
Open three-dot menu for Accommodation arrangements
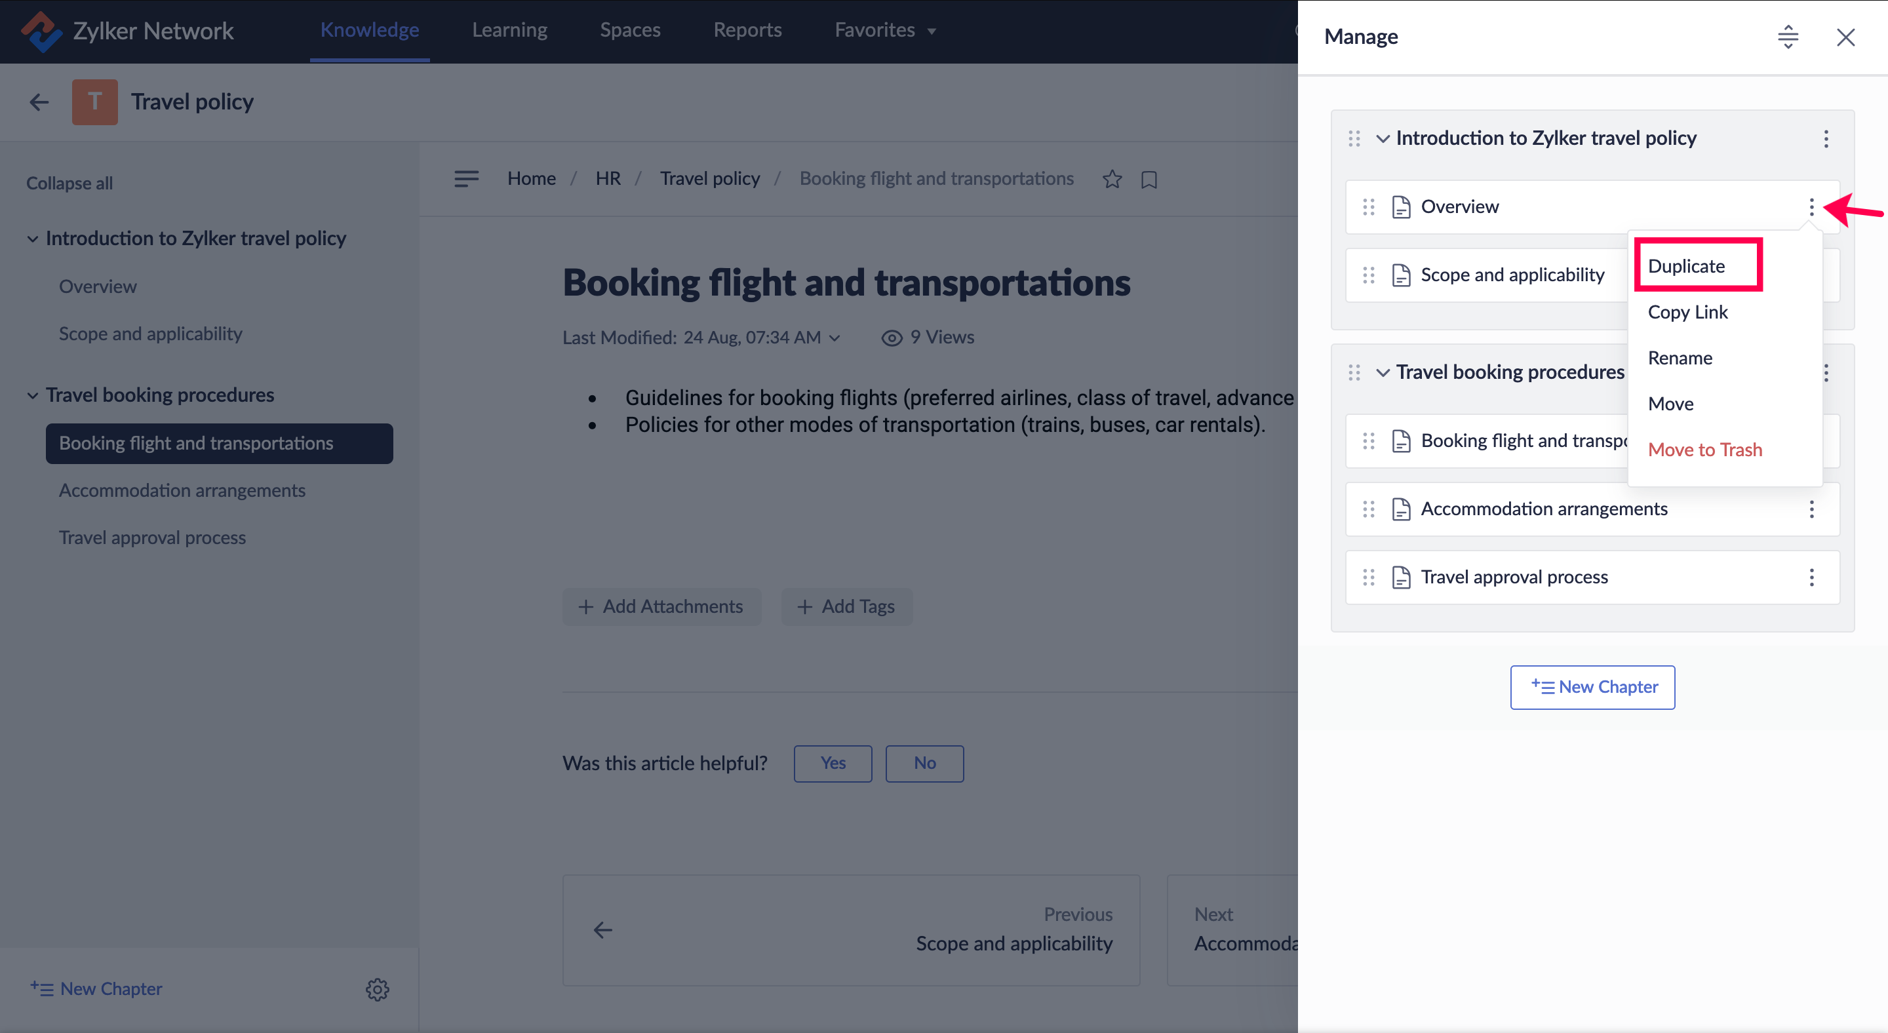point(1811,509)
